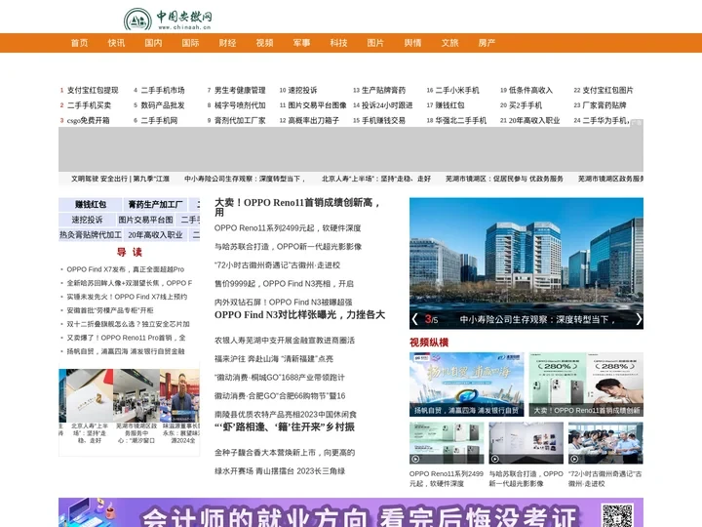Open article 福来沪往 奔赴山海

(274, 359)
